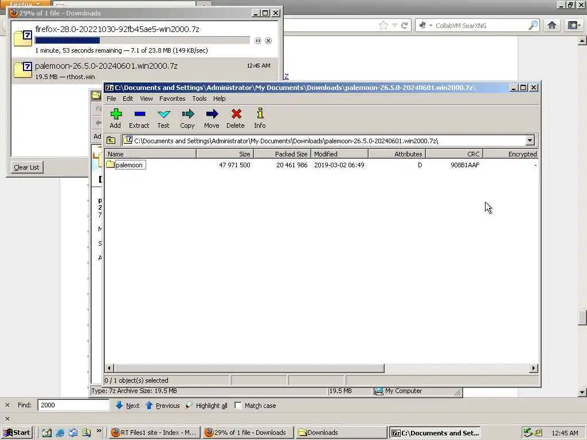Click the Safely Remove Hardware tray icon

[528, 433]
